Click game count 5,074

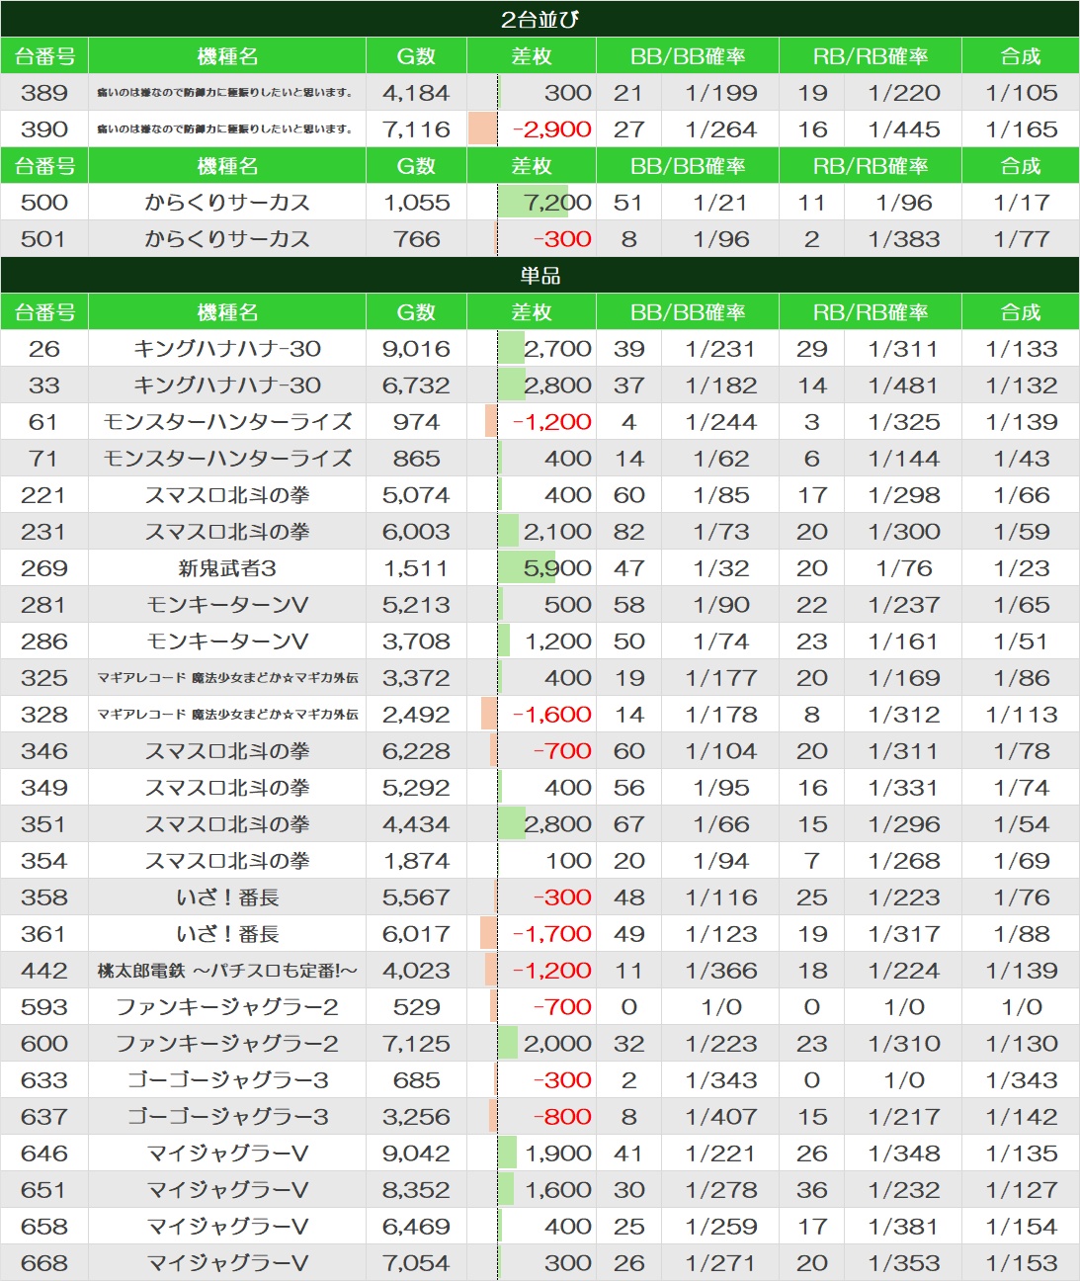[x=416, y=495]
